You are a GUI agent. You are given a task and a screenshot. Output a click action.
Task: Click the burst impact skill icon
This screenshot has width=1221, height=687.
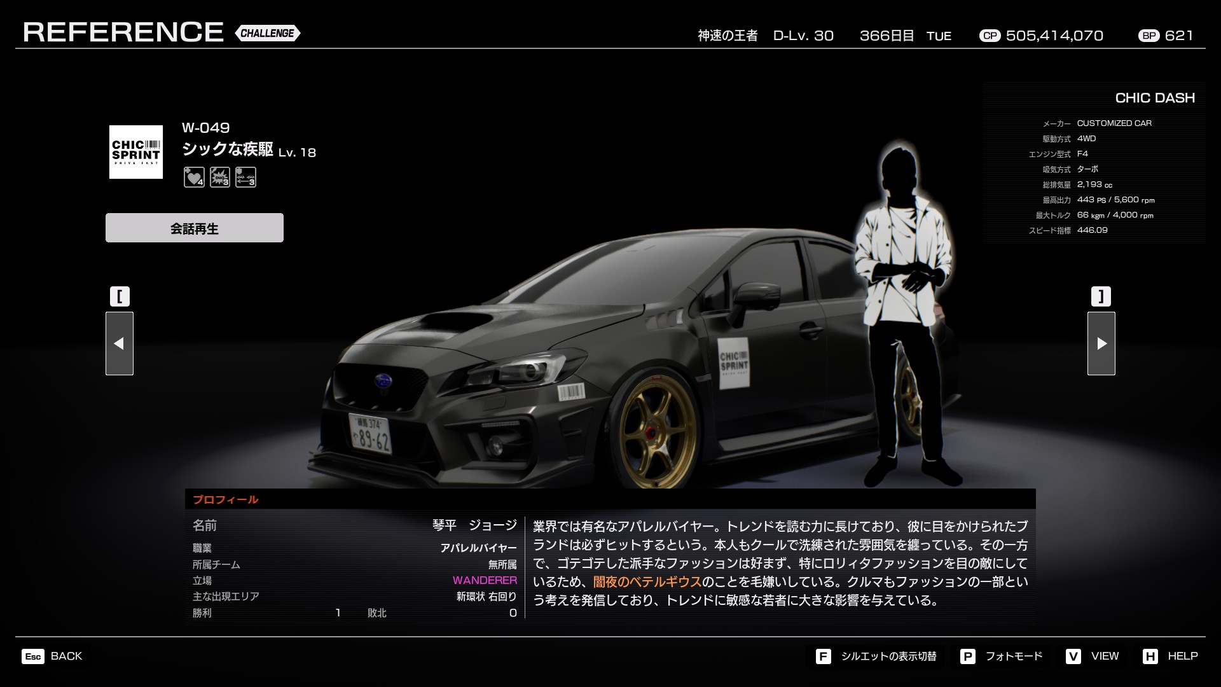(220, 177)
